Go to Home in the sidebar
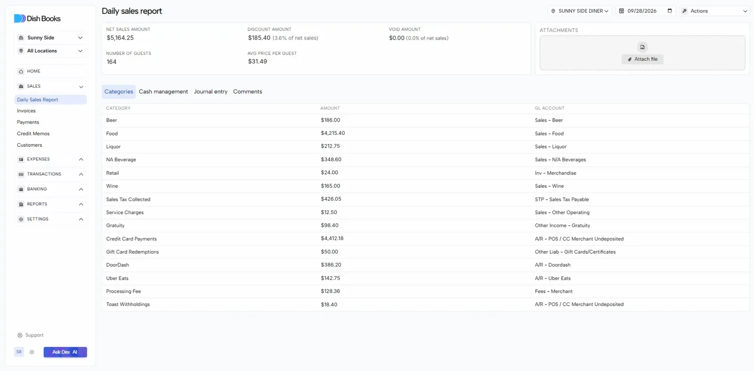754x371 pixels. (51, 72)
